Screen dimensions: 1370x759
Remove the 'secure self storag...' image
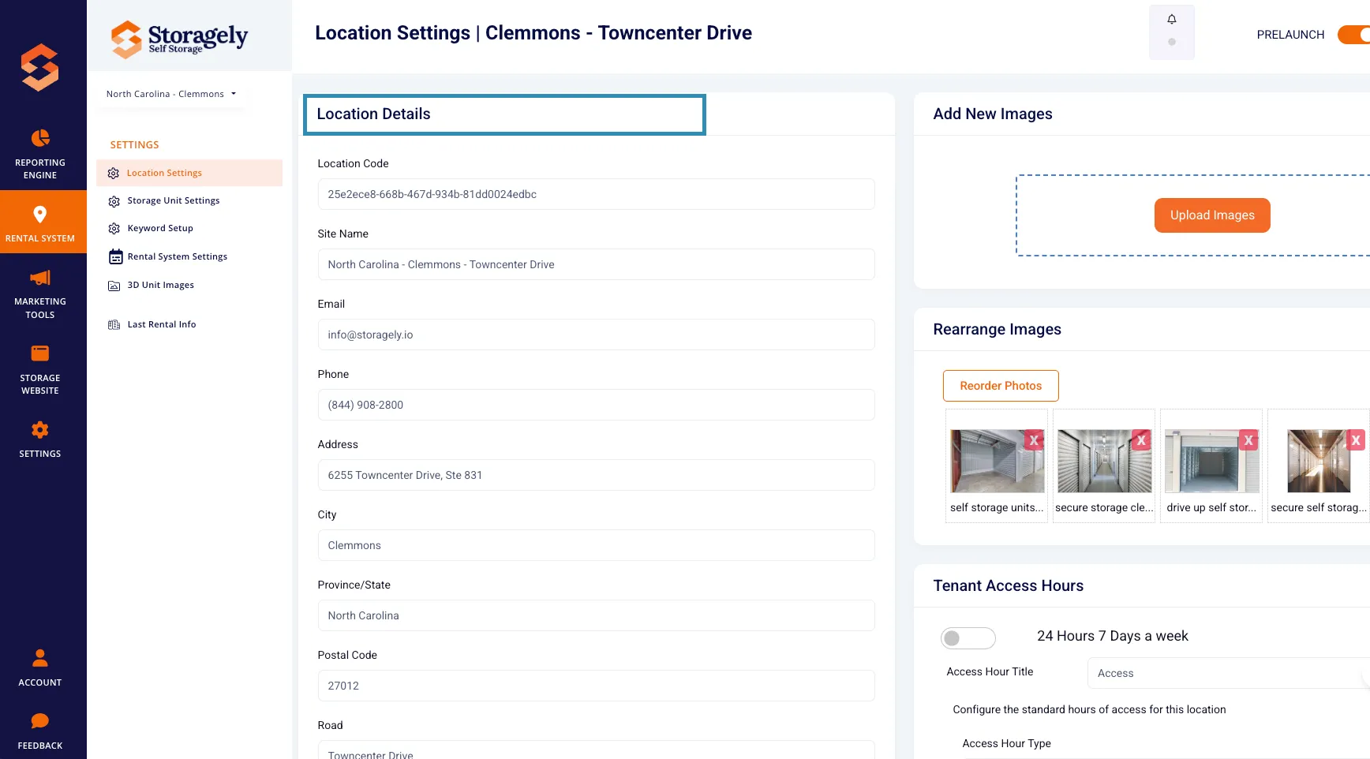1356,441
